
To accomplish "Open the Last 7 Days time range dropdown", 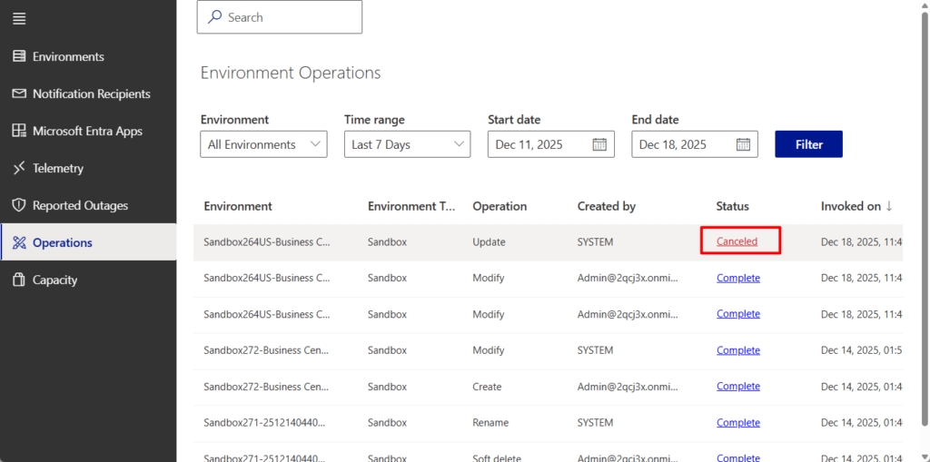I will click(407, 144).
